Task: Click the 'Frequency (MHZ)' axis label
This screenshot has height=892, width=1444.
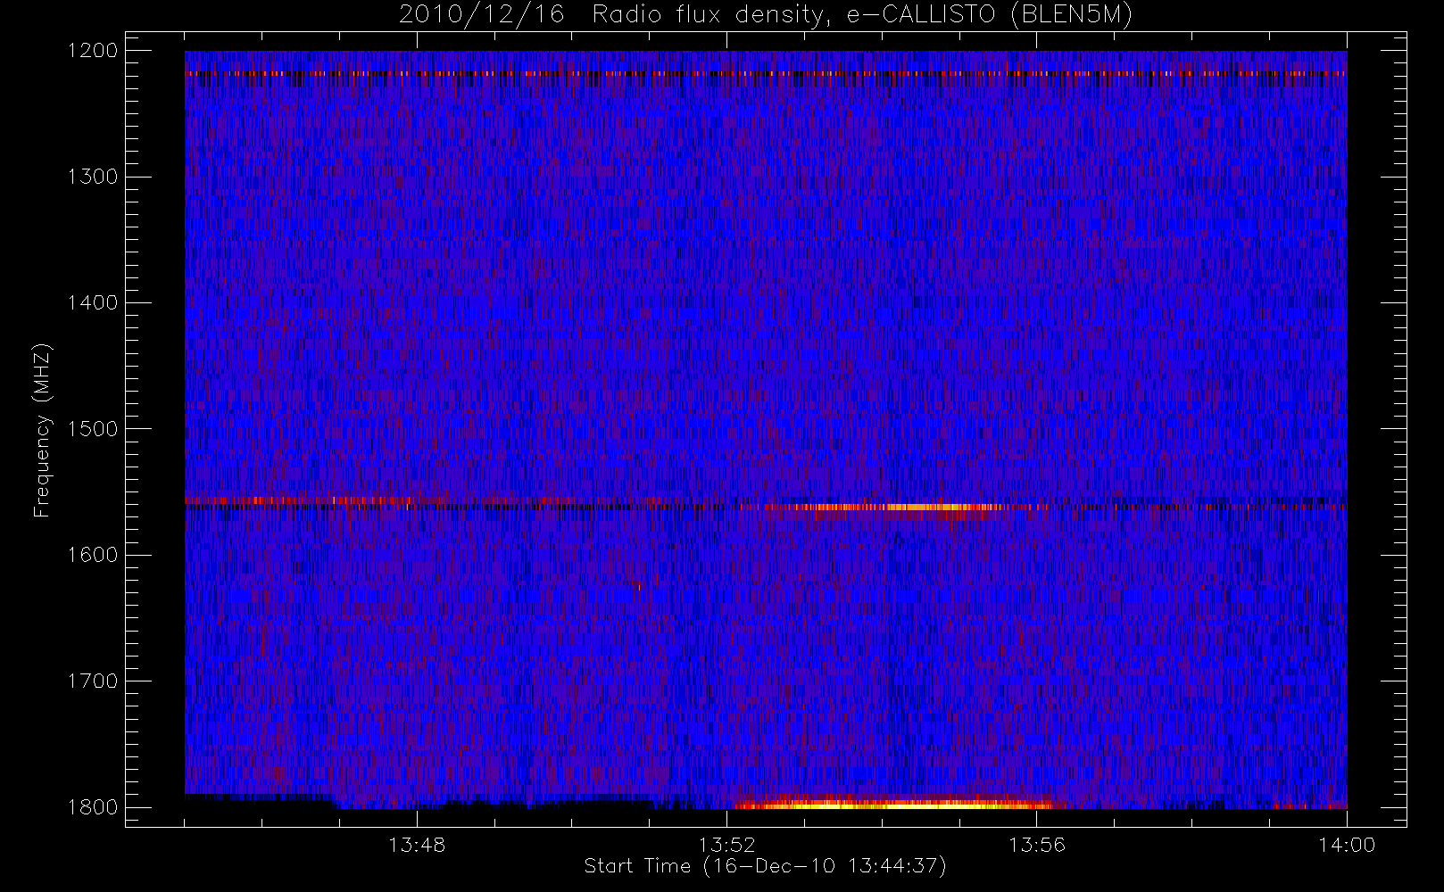Action: point(42,430)
